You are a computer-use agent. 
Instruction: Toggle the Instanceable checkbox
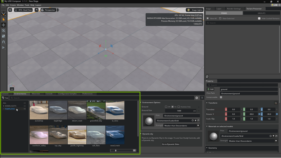click(221, 97)
